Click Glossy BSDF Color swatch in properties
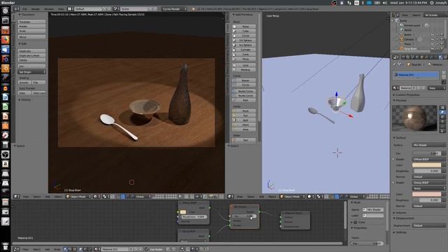The height and width of the screenshot is (252, 448). [x=427, y=195]
